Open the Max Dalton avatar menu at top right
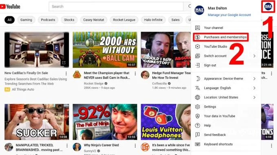 click(x=268, y=6)
